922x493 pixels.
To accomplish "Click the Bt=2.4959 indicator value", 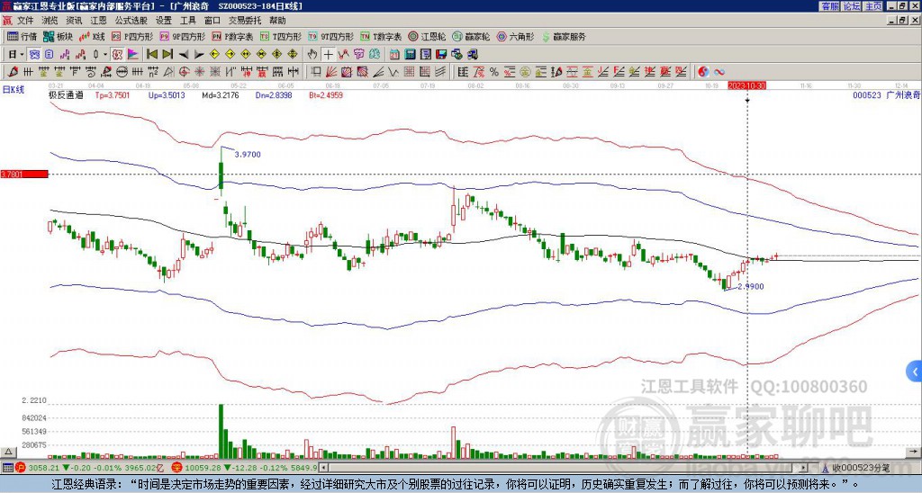I will [x=326, y=94].
